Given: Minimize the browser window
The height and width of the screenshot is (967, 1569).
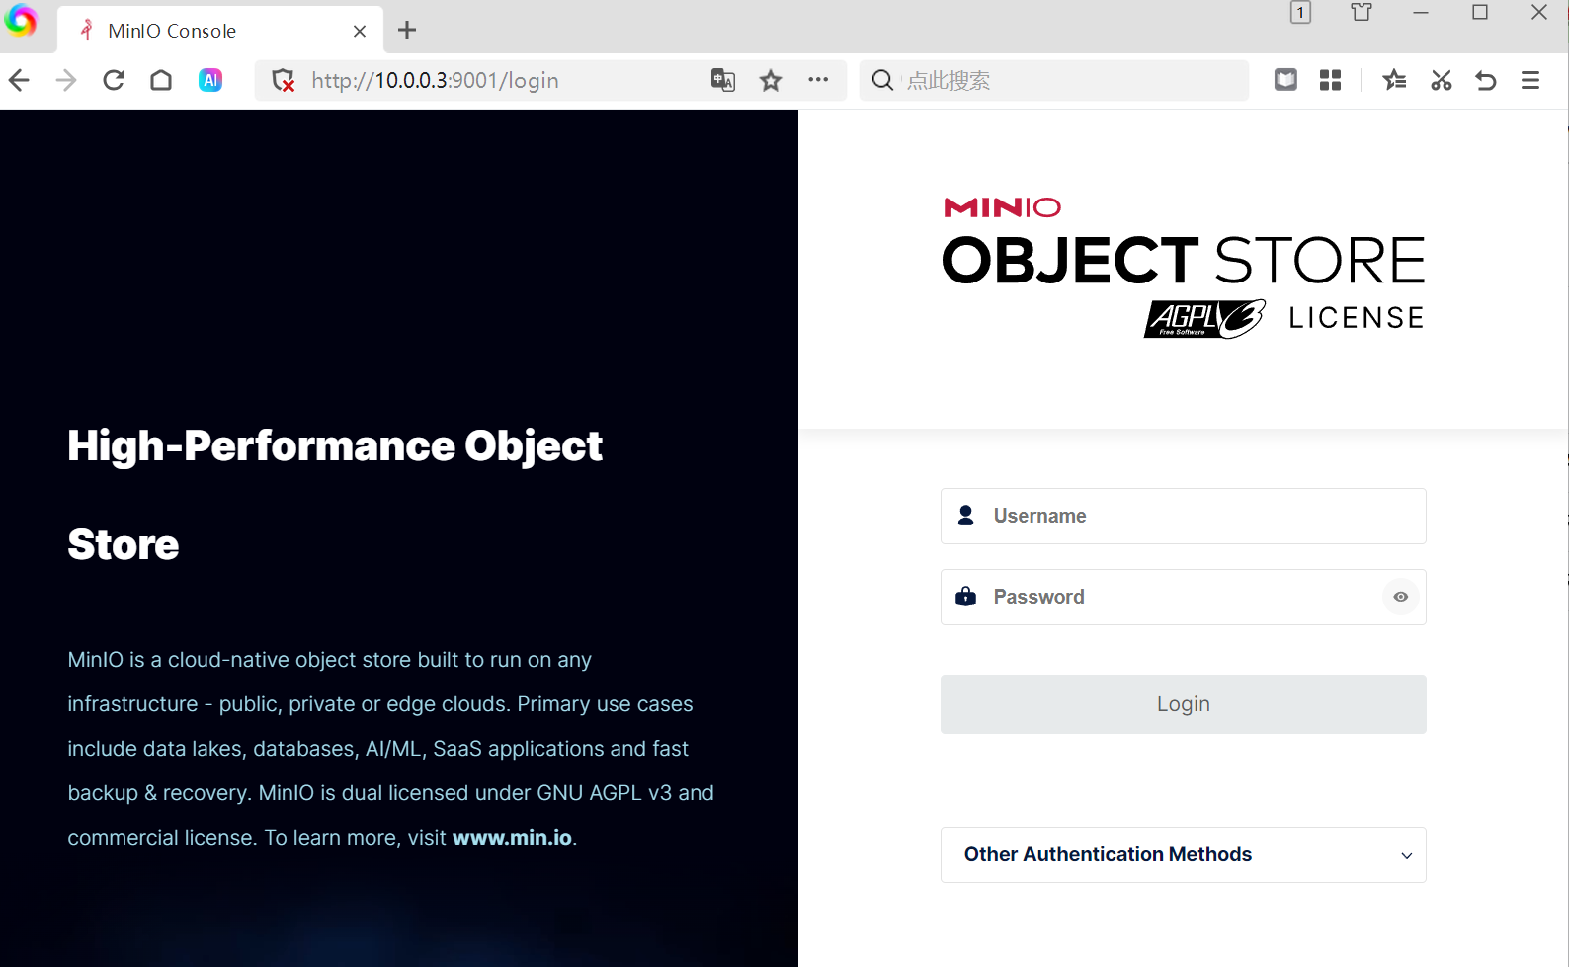Looking at the screenshot, I should (1421, 13).
